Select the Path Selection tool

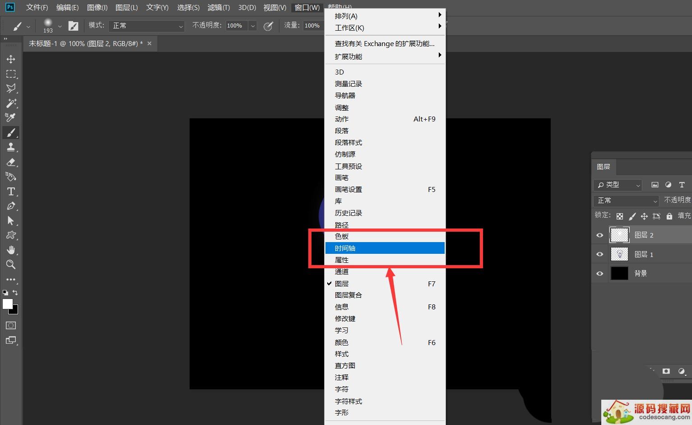[x=11, y=220]
